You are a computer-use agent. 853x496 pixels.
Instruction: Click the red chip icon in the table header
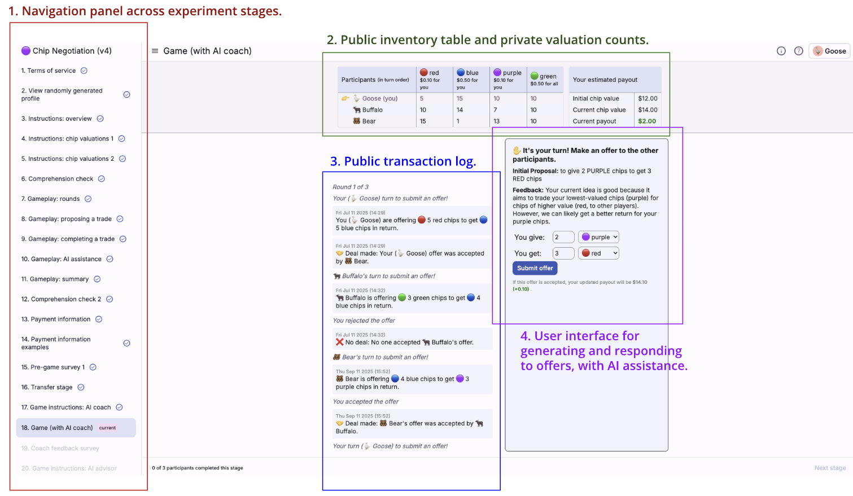(x=424, y=72)
